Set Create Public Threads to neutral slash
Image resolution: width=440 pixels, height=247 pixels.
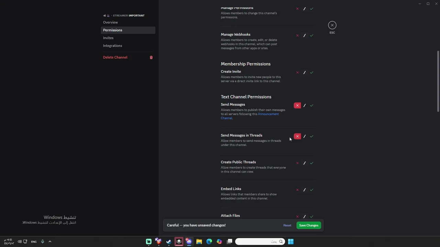305,163
